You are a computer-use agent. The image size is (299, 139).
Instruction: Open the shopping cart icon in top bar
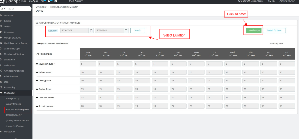[43, 1]
